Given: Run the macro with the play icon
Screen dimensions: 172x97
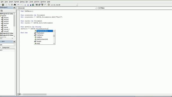Looking at the screenshot, I should [x=25, y=5].
